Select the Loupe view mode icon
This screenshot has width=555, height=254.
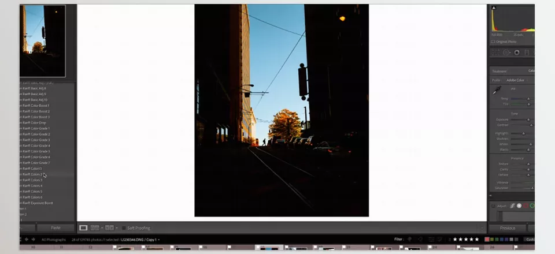(x=83, y=228)
